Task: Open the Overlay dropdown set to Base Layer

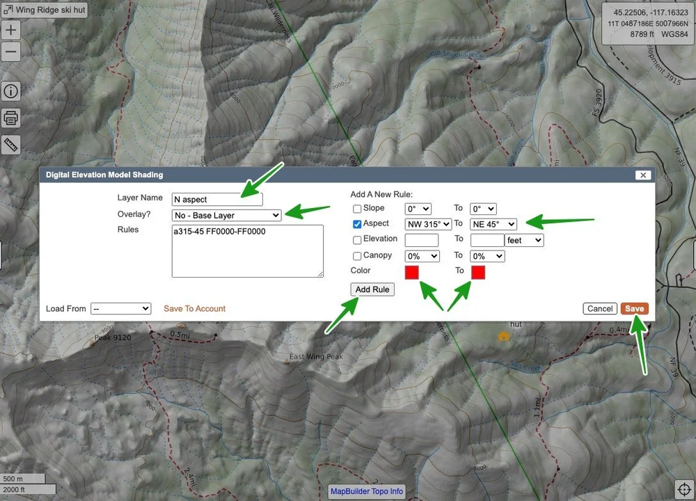Action: pyautogui.click(x=226, y=215)
